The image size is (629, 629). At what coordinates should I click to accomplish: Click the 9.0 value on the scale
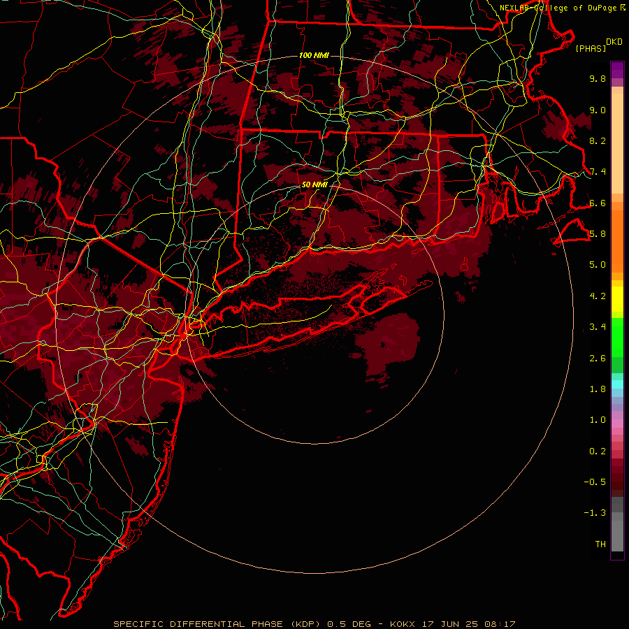coord(598,110)
